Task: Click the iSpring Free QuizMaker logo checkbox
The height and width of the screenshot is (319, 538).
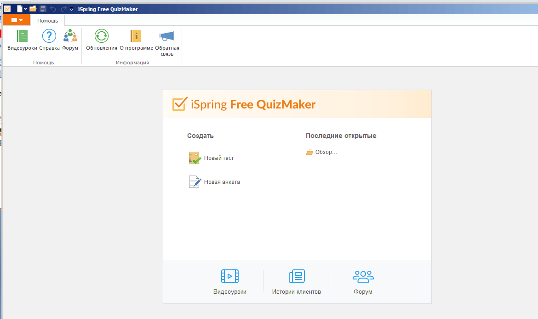Action: coord(179,104)
